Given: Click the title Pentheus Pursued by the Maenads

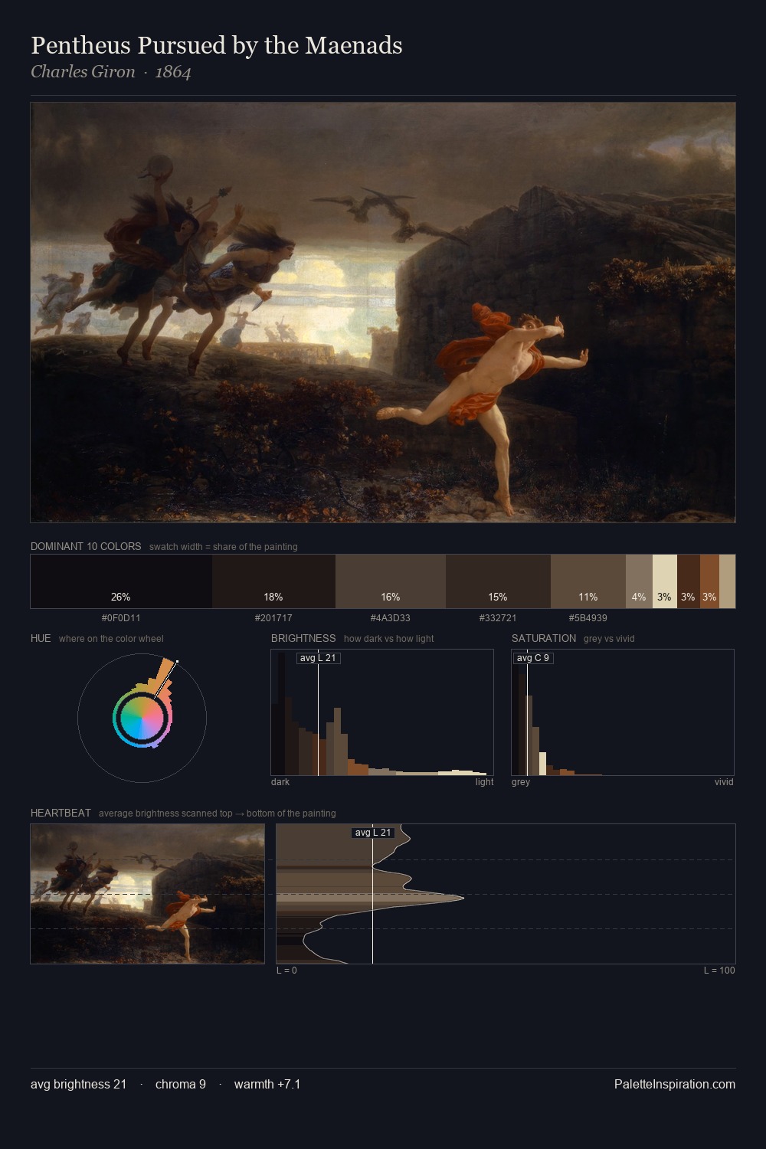Looking at the screenshot, I should (217, 45).
